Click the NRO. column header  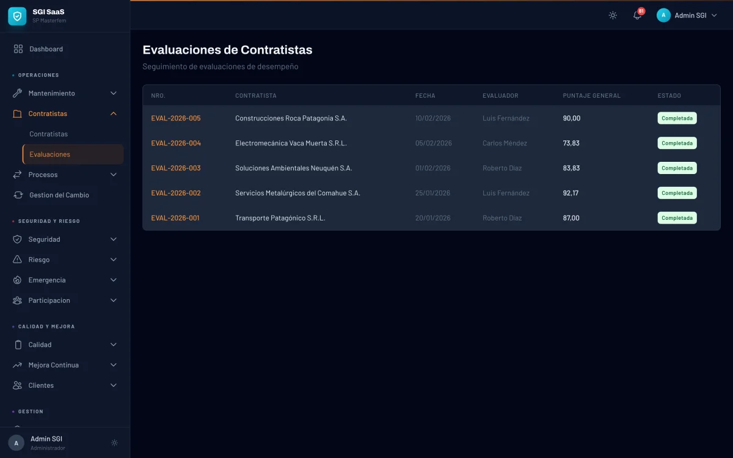pos(158,95)
